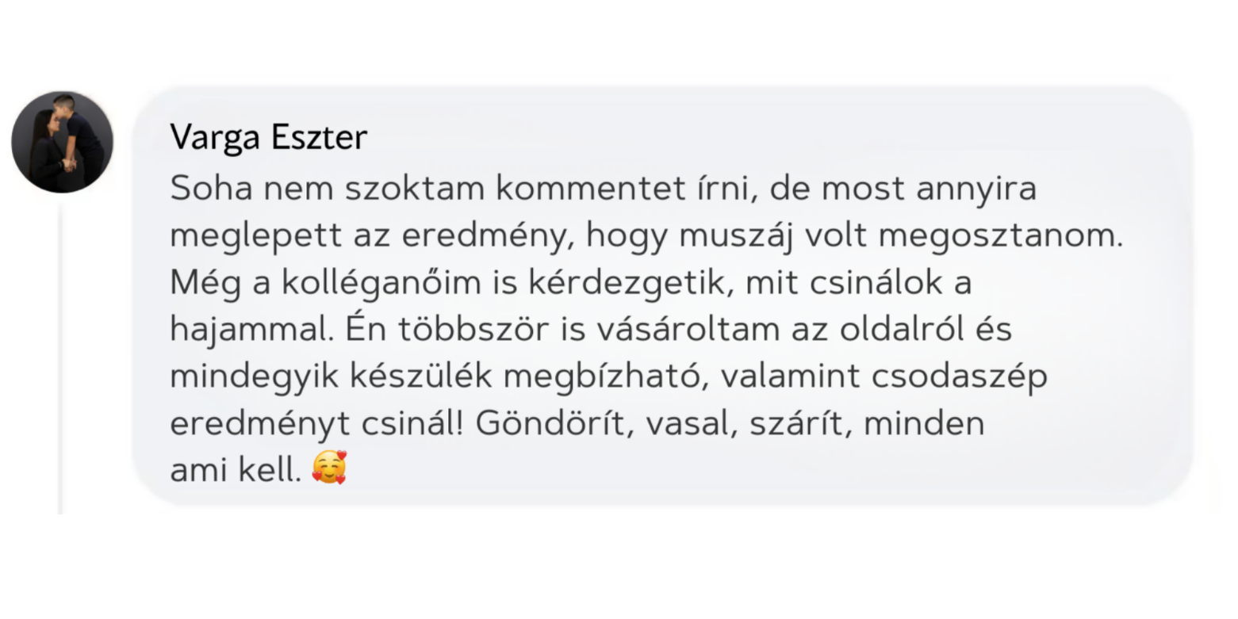Click Varga Eszter's profile picture

(62, 142)
